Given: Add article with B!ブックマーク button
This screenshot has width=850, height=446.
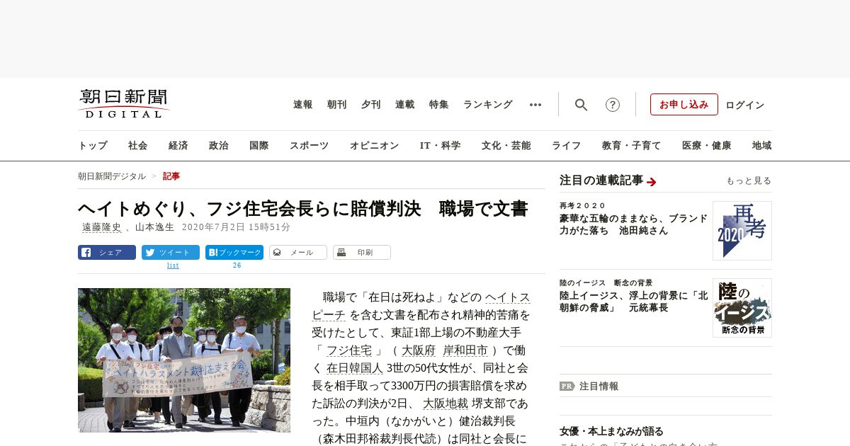Looking at the screenshot, I should (234, 252).
